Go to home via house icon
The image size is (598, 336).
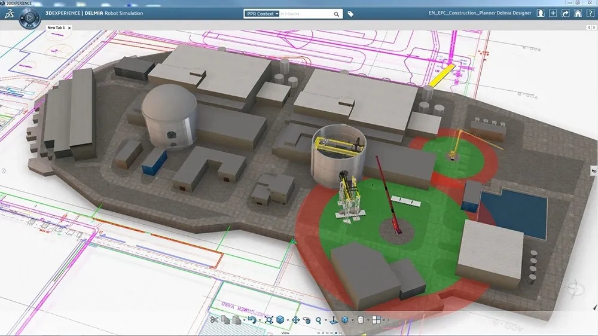pos(578,13)
